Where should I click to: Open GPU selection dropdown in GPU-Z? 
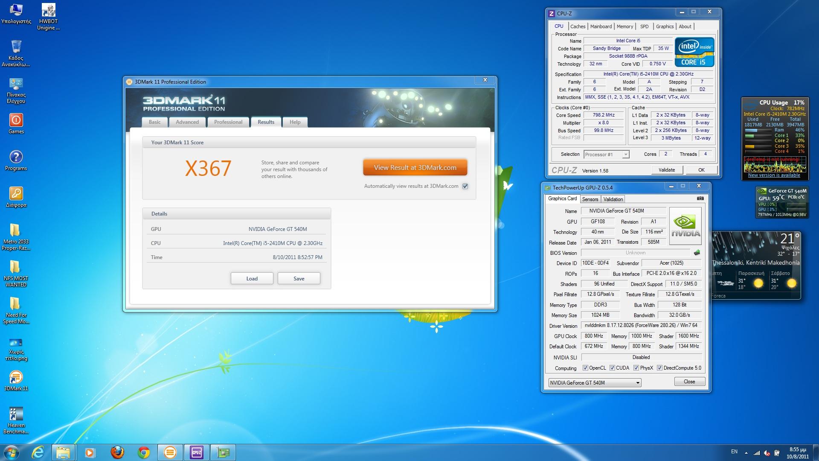coord(595,383)
